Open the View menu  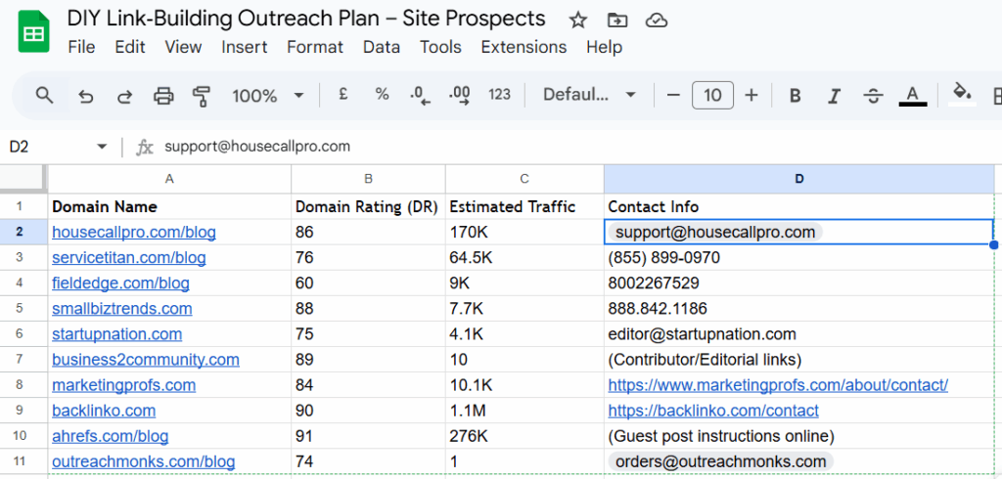[x=183, y=47]
